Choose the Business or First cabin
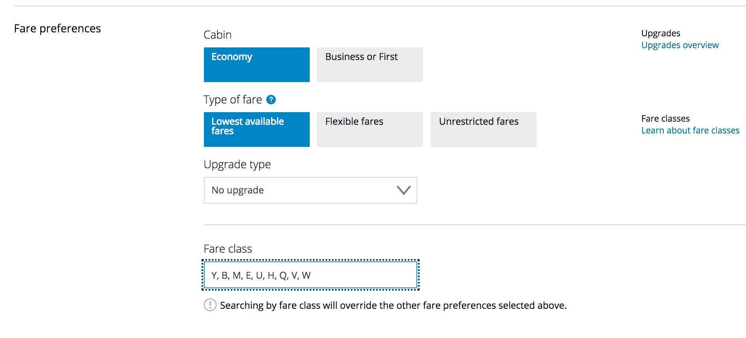This screenshot has height=338, width=746. click(x=370, y=65)
